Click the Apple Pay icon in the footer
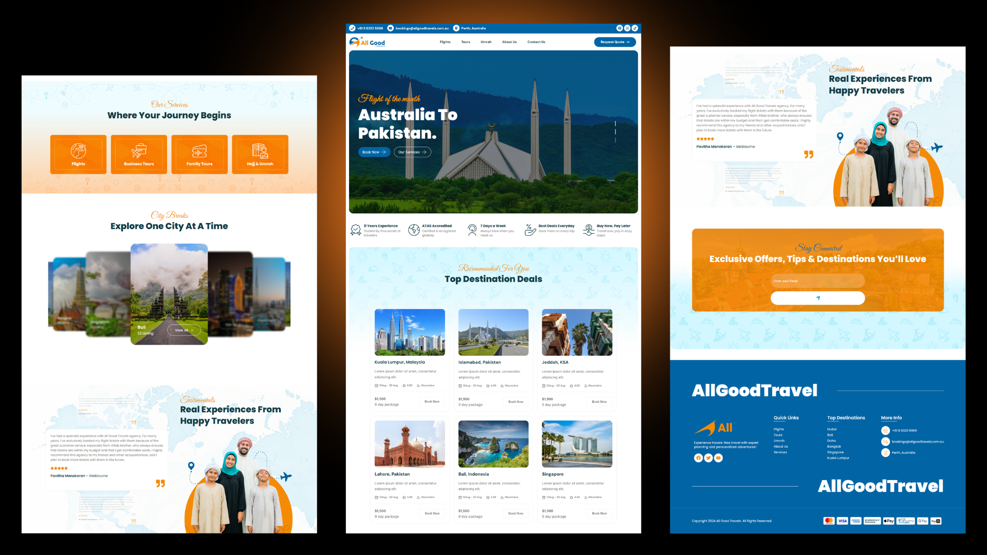Viewport: 987px width, 555px height. coord(889,521)
